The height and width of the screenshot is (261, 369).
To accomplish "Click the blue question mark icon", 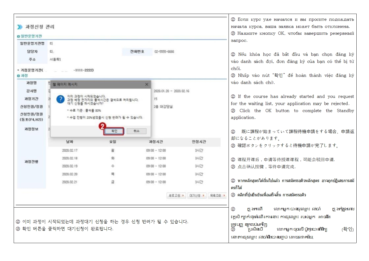I will click(x=60, y=99).
